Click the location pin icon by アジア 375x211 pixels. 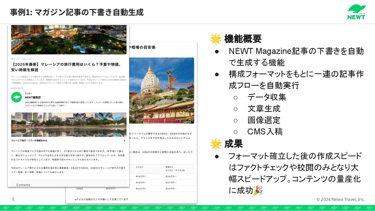[x=12, y=59]
